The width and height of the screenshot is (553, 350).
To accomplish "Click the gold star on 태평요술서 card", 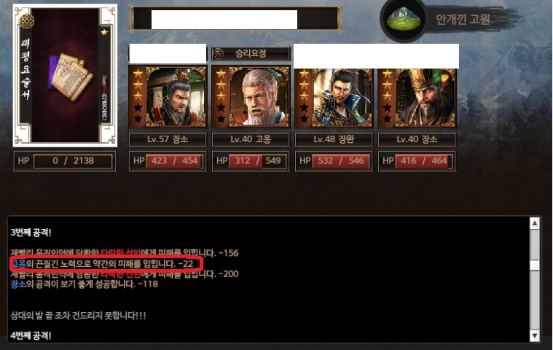I will click(x=104, y=33).
